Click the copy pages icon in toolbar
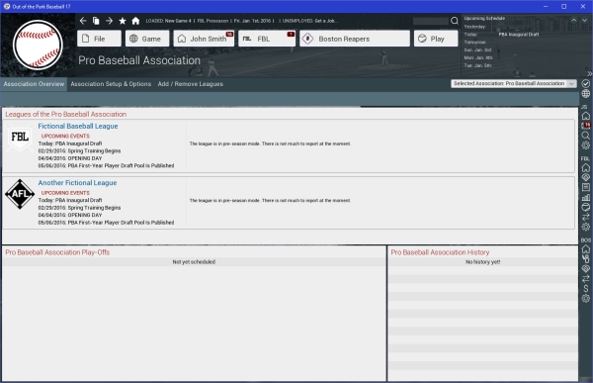Screen dimensions: 593x383 tap(96, 21)
